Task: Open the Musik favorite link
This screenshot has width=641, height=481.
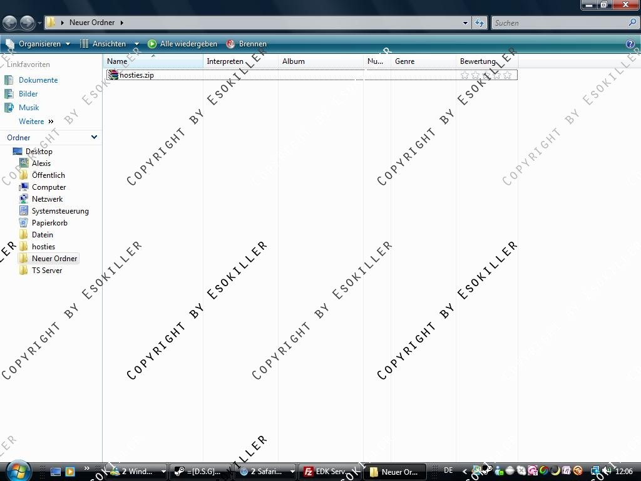Action: 29,108
